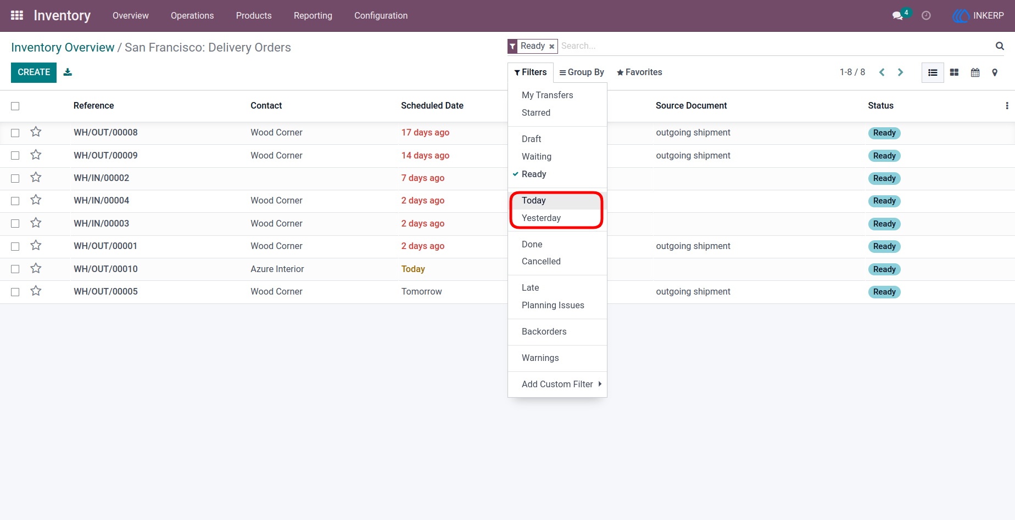Open the Configuration menu
Viewport: 1015px width, 520px height.
point(381,15)
